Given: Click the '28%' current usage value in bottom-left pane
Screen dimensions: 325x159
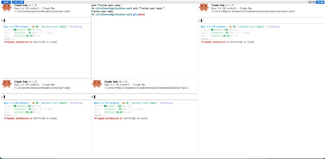Looking at the screenshot, I should (29, 106).
